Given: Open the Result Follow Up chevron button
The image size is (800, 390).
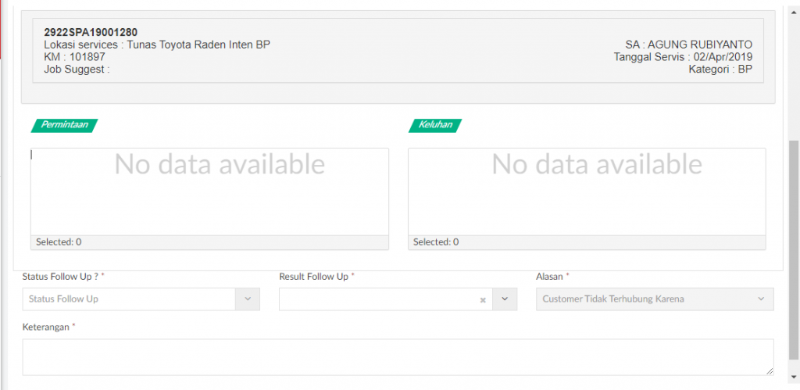Looking at the screenshot, I should 505,299.
